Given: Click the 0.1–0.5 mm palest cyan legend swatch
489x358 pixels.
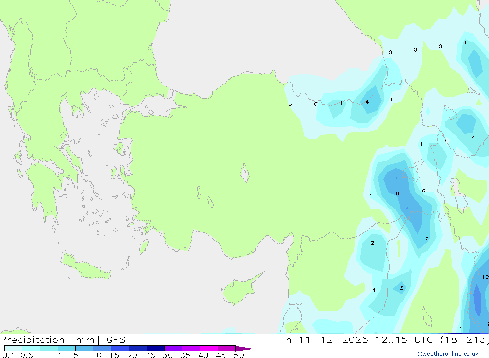Looking at the screenshot, I should (13, 348).
